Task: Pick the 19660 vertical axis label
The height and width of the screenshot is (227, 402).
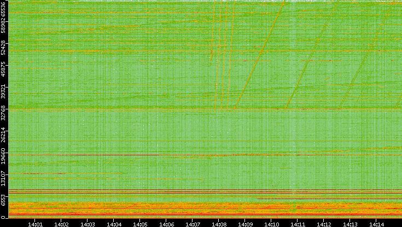Action: (3, 156)
